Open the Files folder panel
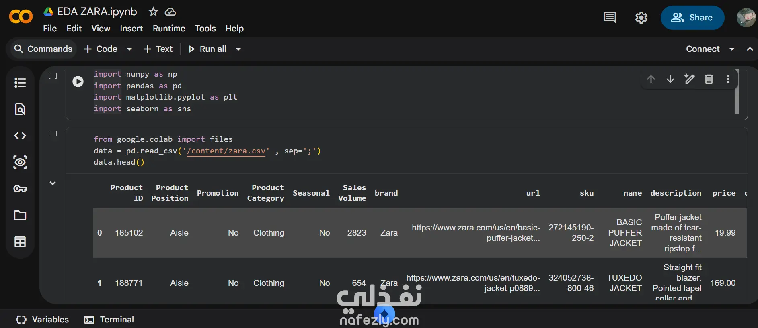Image resolution: width=758 pixels, height=328 pixels. point(20,215)
